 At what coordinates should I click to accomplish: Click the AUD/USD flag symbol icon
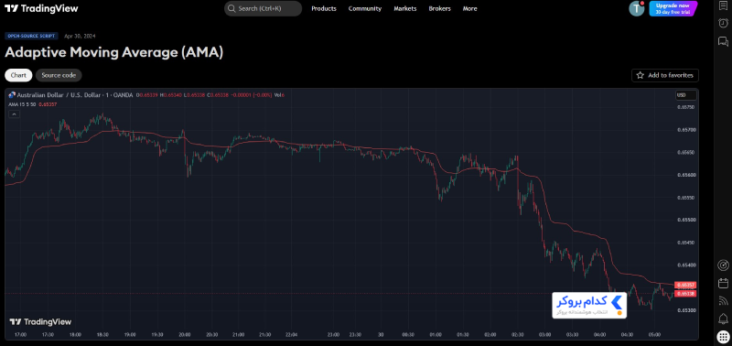tap(12, 95)
